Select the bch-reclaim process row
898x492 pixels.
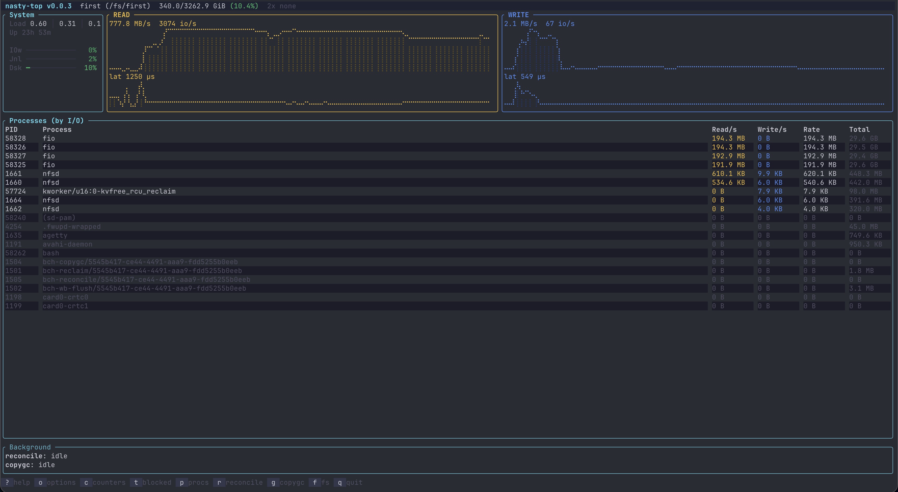click(448, 271)
